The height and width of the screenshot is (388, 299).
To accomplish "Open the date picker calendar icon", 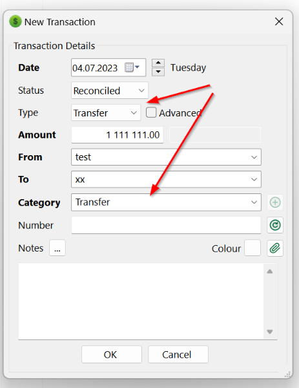I will pyautogui.click(x=132, y=67).
